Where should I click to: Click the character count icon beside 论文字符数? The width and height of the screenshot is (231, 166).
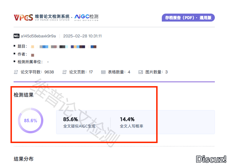[16, 72]
